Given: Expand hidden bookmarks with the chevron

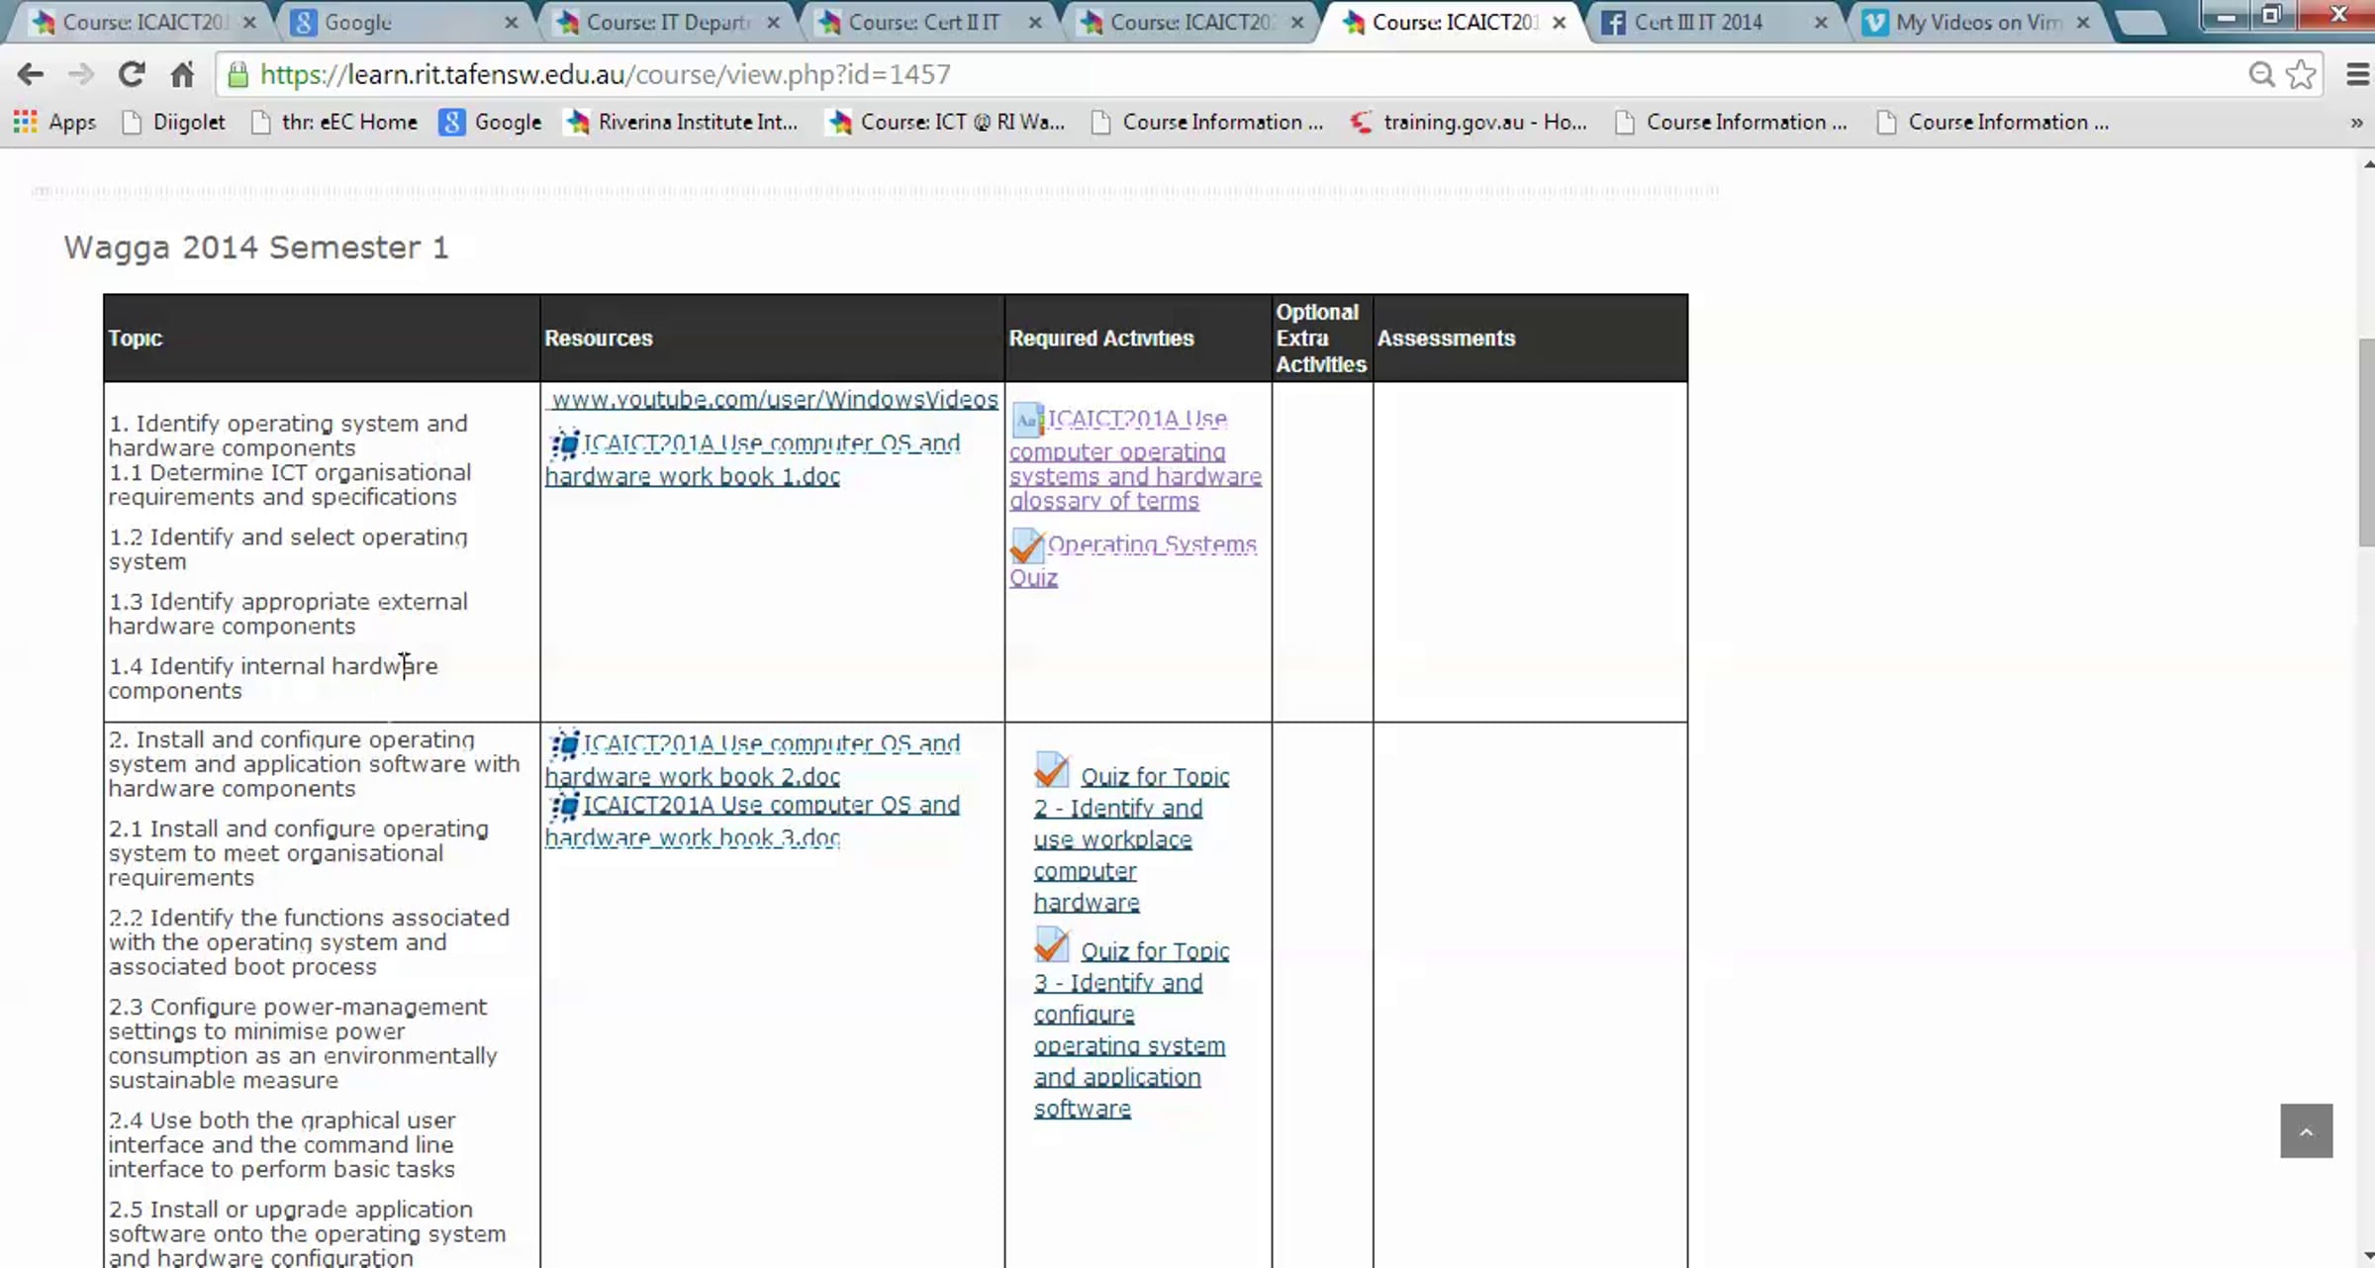Looking at the screenshot, I should click(2355, 123).
